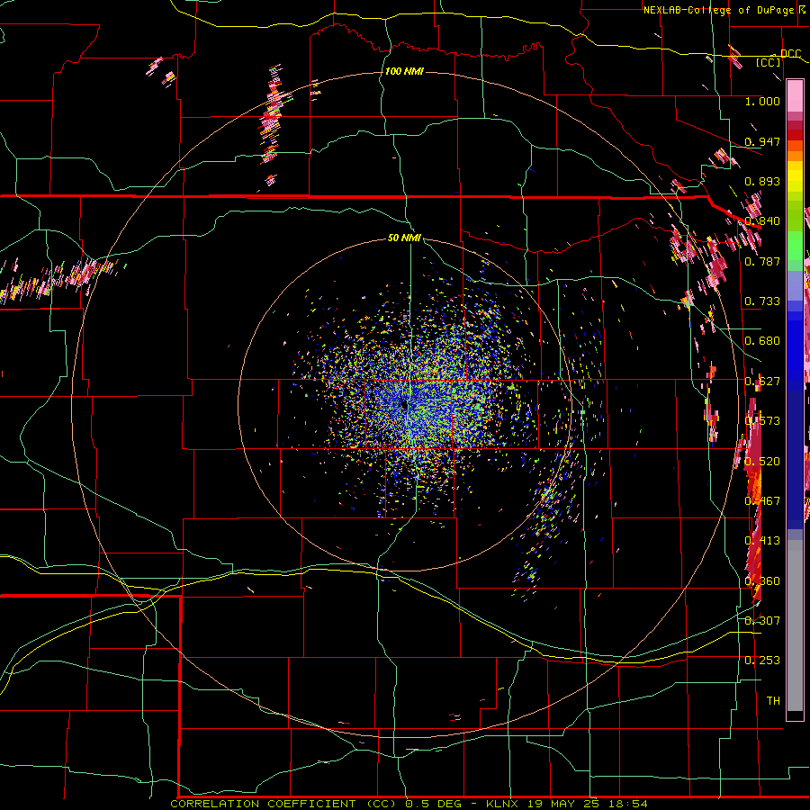The width and height of the screenshot is (810, 810).
Task: Click the "CORRELATION COEFFICIENT (CC)" caption text
Action: pyautogui.click(x=284, y=804)
